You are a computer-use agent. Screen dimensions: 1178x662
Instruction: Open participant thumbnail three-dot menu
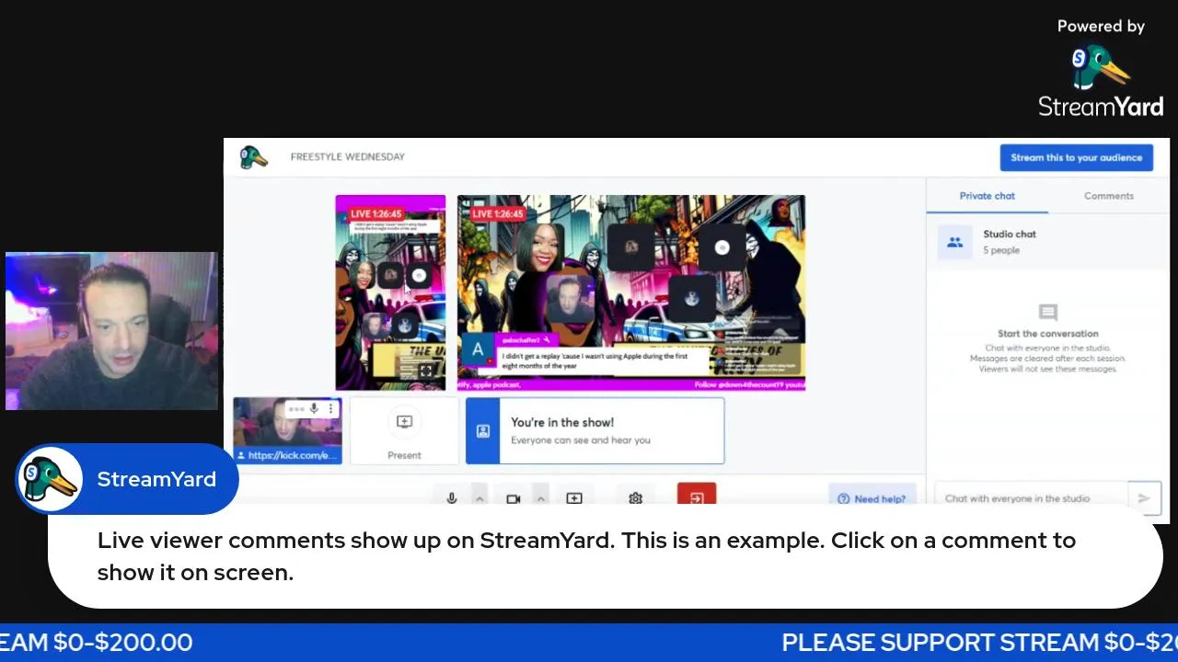pos(330,409)
